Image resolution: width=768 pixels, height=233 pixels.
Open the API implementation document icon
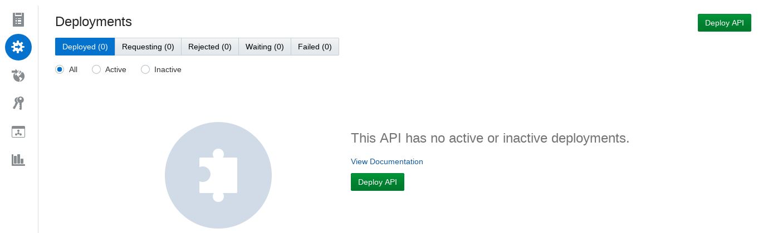pyautogui.click(x=18, y=19)
